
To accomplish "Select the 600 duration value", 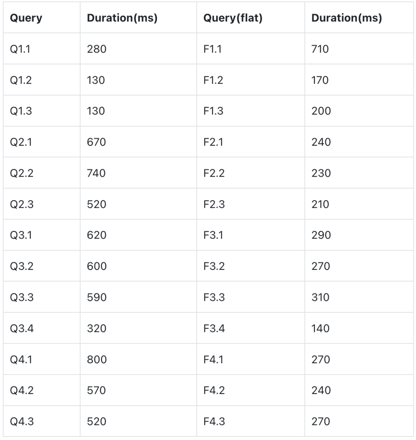I will point(97,266).
